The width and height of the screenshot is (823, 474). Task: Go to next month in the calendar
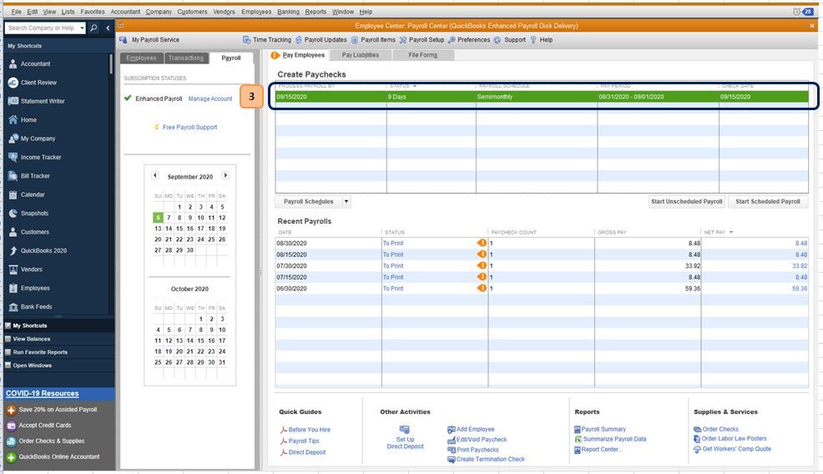[x=225, y=175]
